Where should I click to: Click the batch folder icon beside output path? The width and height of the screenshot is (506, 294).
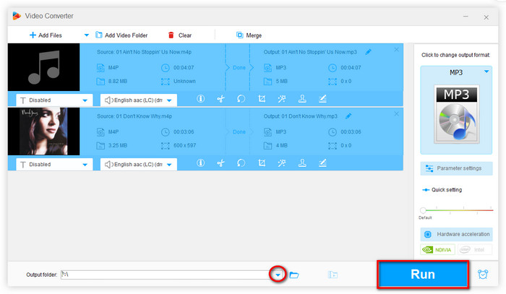(333, 275)
